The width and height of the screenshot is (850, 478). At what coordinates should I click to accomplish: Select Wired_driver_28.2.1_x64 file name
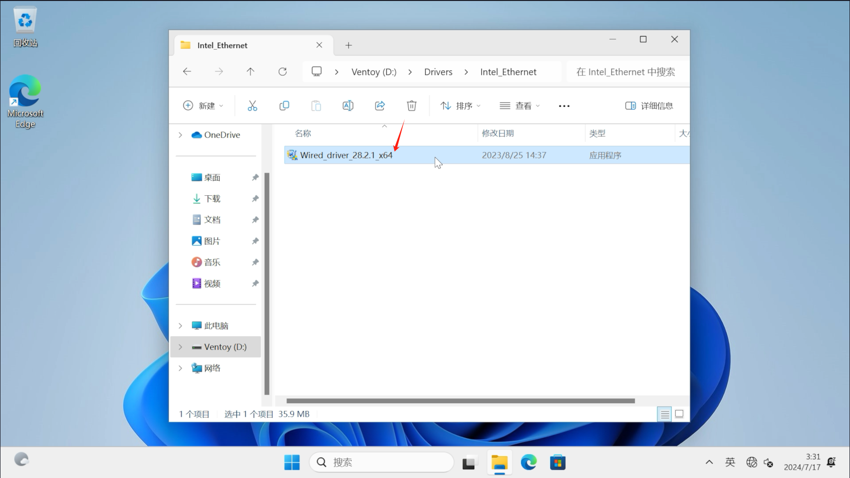[346, 155]
